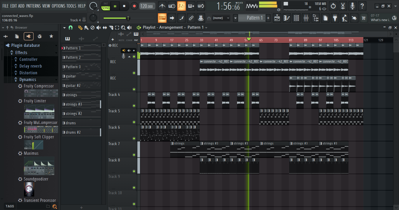Click the Maximus plugin thumbnail

39,166
